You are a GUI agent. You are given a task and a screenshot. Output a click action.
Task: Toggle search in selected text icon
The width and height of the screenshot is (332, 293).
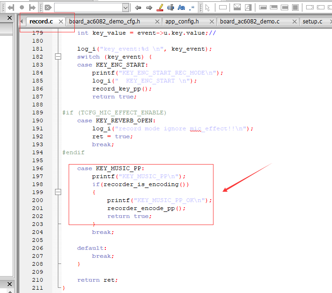tap(171, 8)
